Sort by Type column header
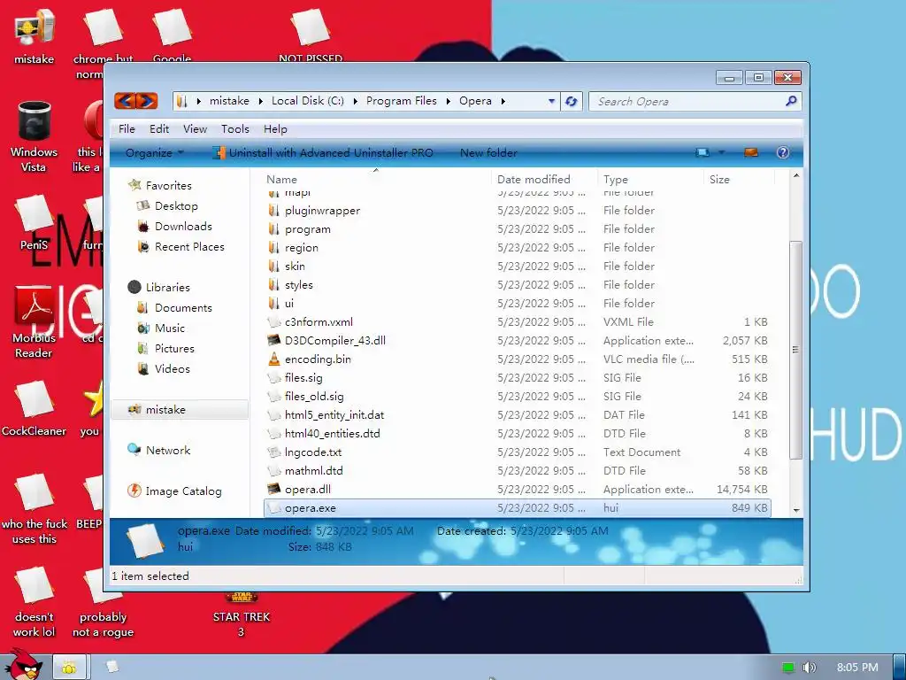The image size is (906, 680). [x=650, y=179]
